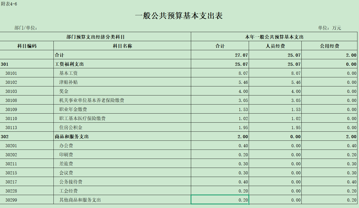
Task: Select 0.40 in 公务接待费 row 公用经费 column
Action: (330, 182)
